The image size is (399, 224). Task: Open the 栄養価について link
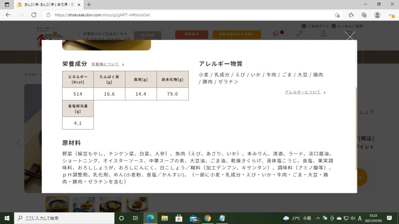[105, 64]
